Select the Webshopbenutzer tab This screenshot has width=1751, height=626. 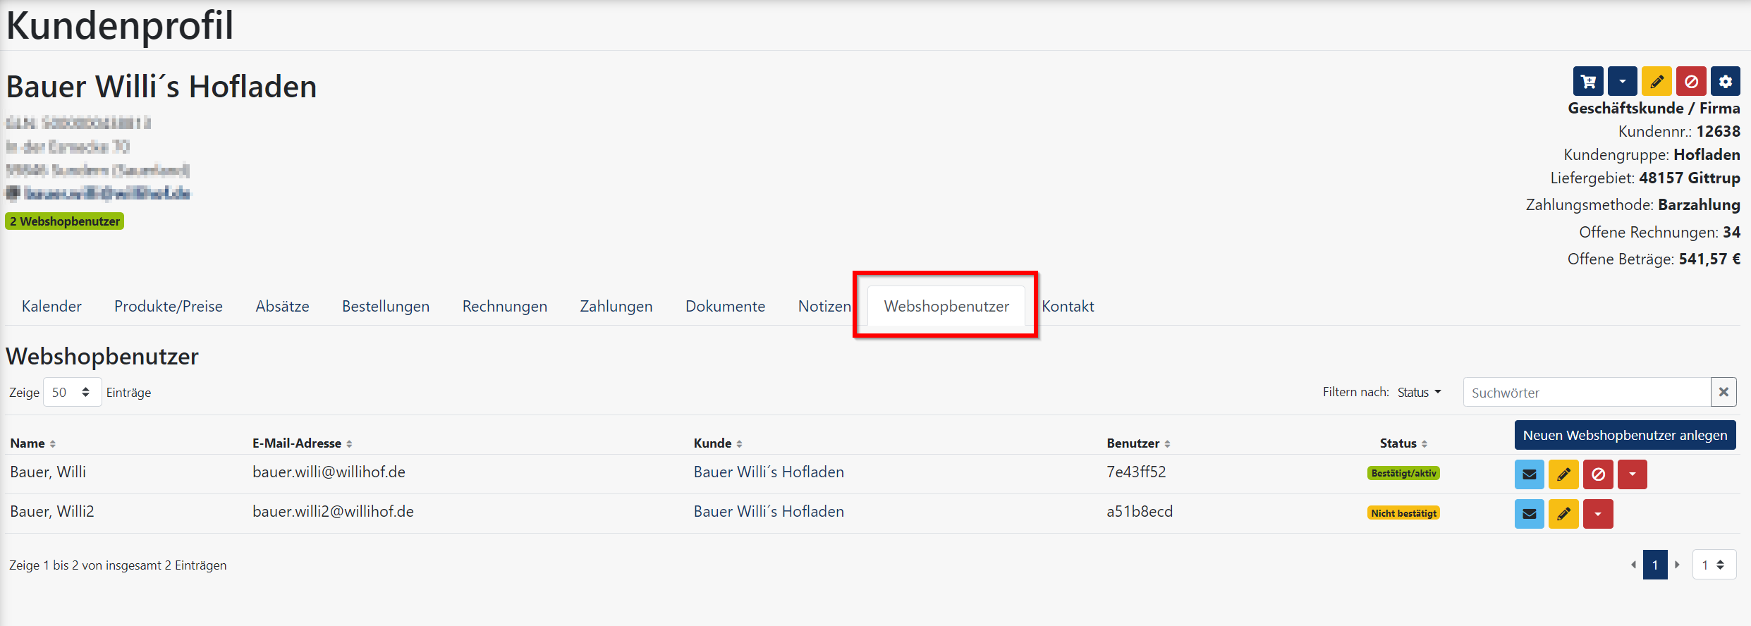(x=946, y=306)
